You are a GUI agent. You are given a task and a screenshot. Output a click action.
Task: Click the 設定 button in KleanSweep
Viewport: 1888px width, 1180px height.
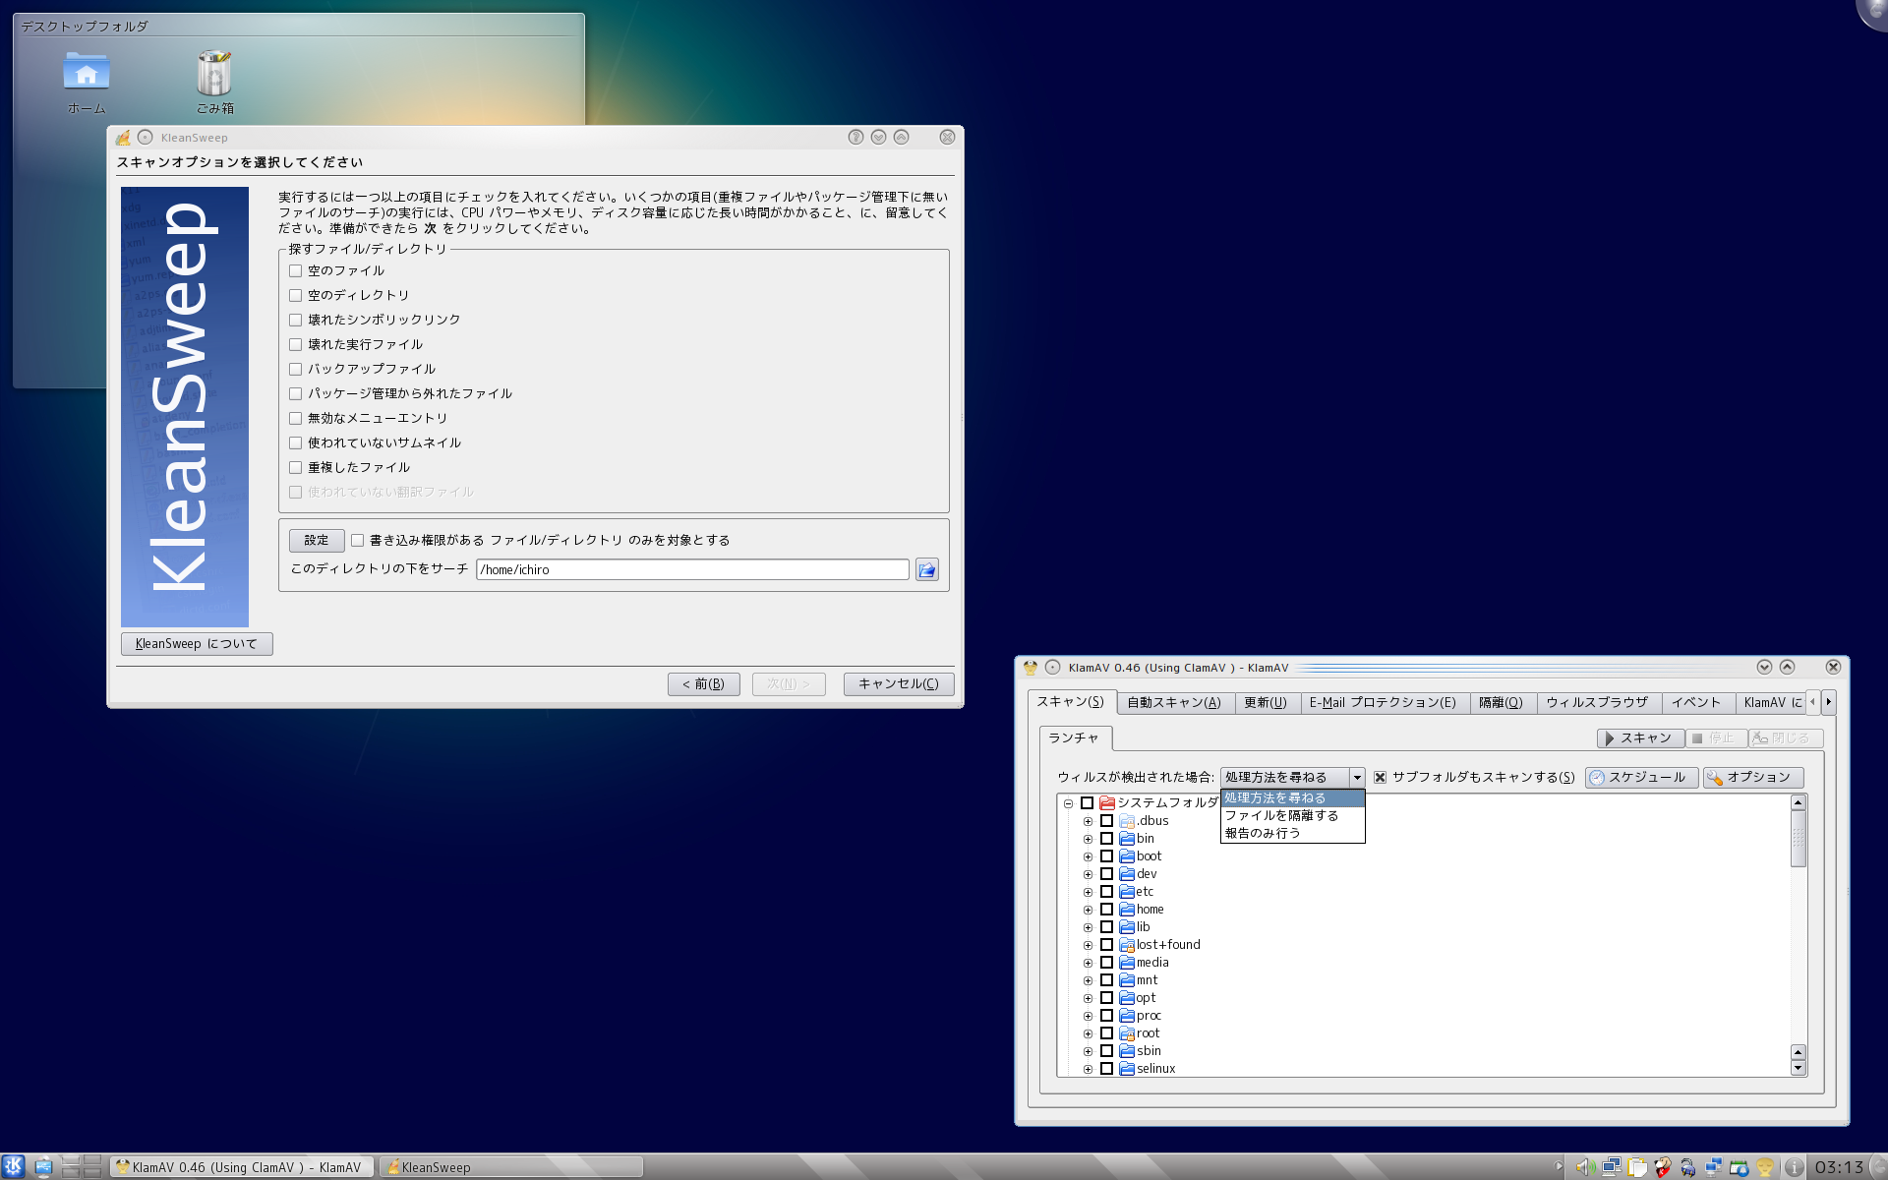(317, 540)
